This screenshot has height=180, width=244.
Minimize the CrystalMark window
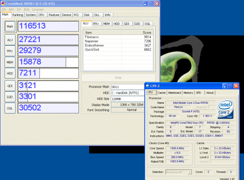145,3
